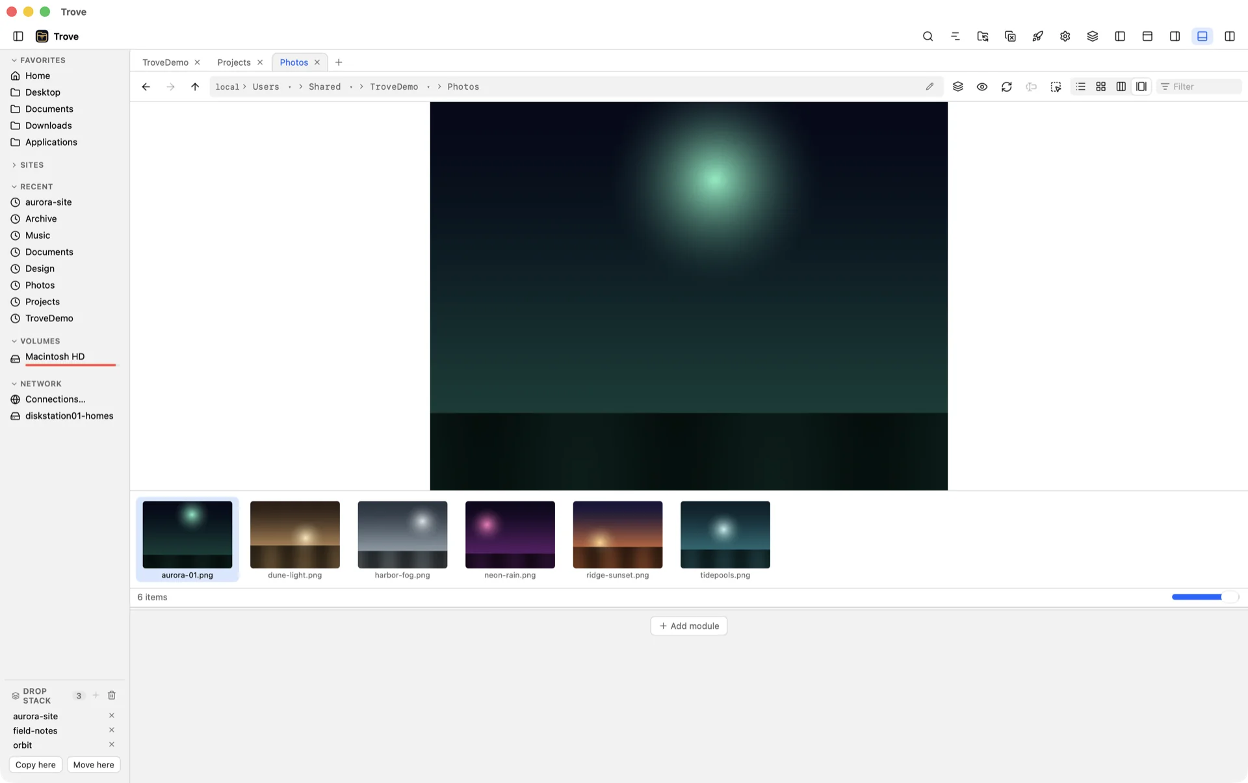Click the rocket launcher icon
Screen dimensions: 1248x783
1037,36
